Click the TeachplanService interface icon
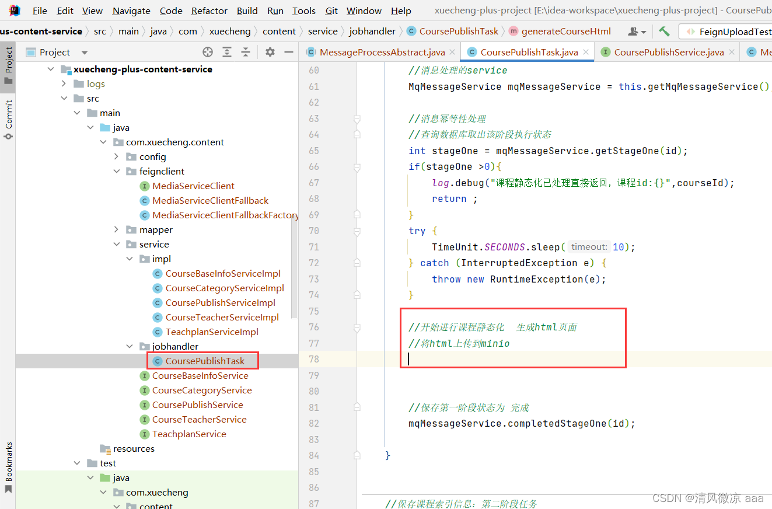 point(145,434)
